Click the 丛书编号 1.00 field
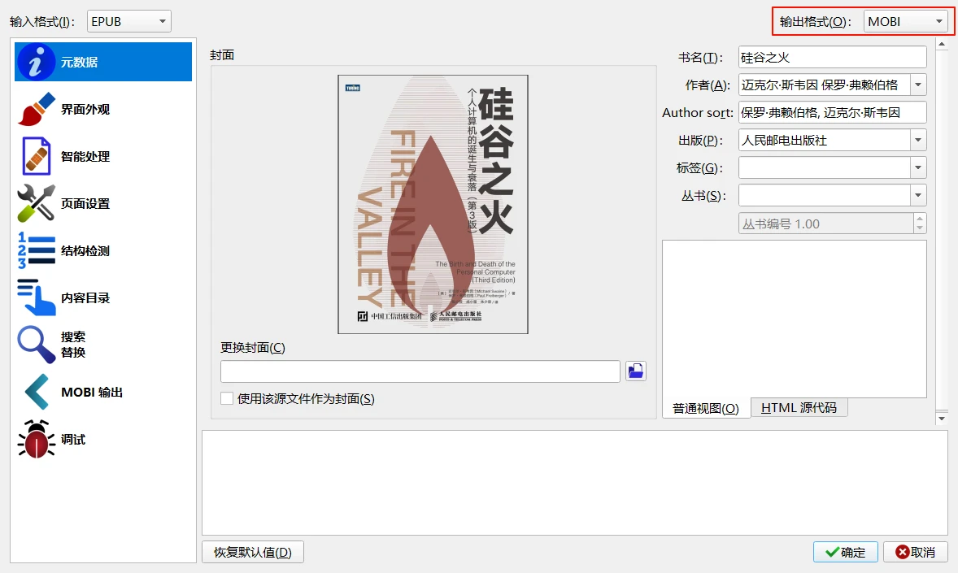This screenshot has width=958, height=573. [x=825, y=224]
